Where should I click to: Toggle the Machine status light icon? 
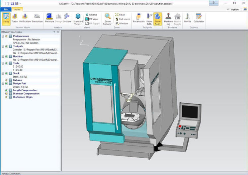tap(6, 56)
